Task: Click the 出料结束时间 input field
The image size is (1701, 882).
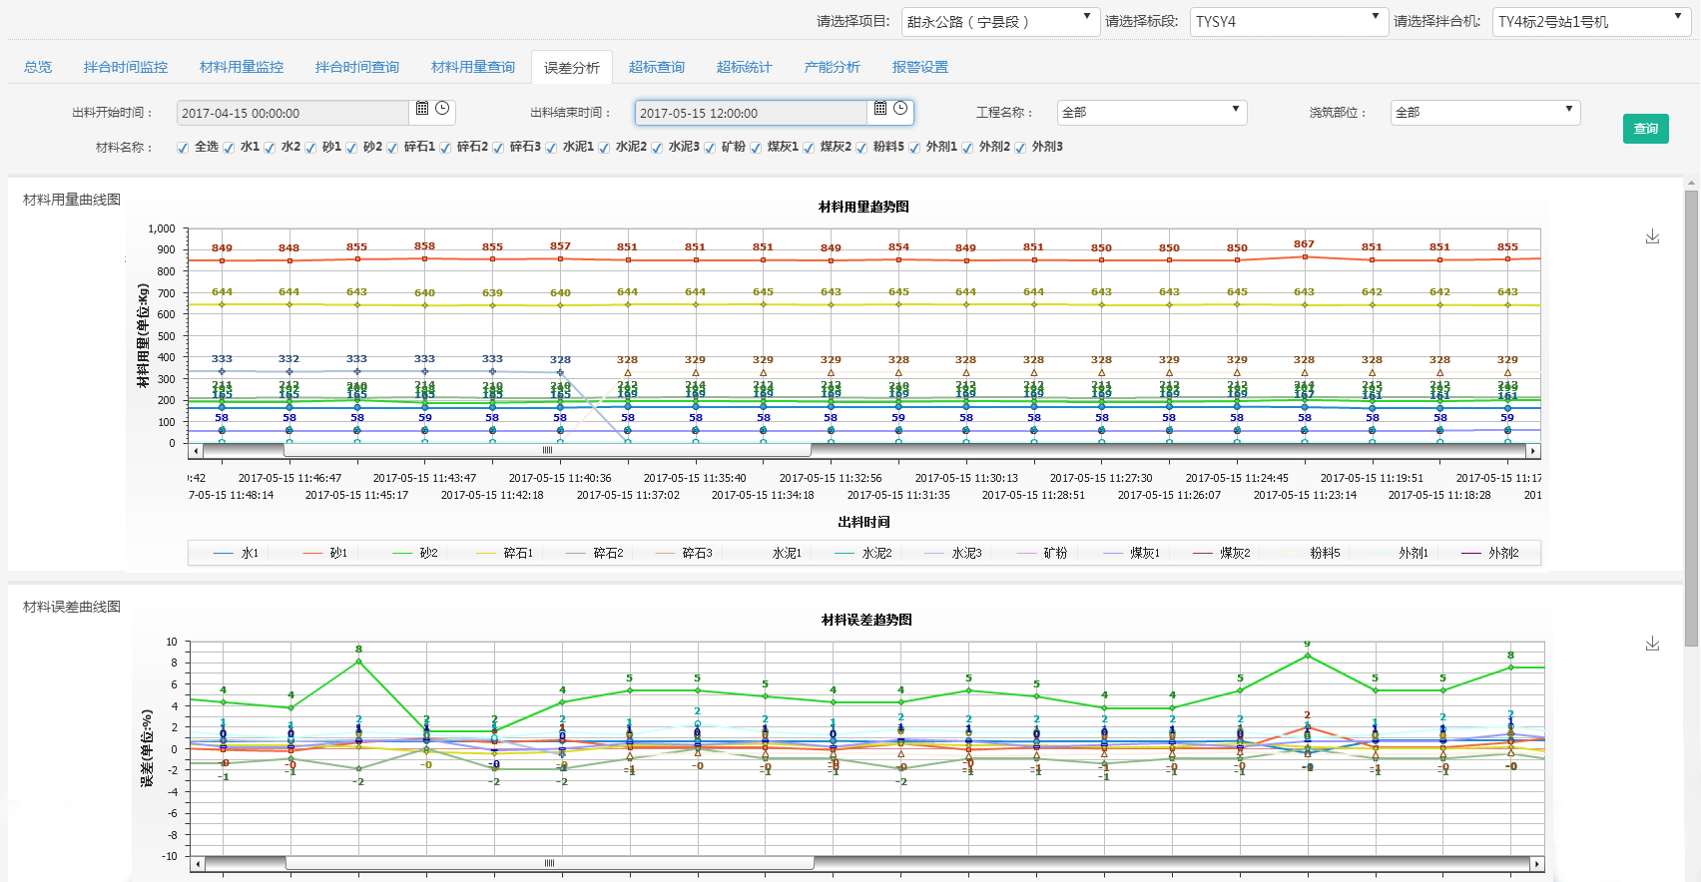Action: 751,114
